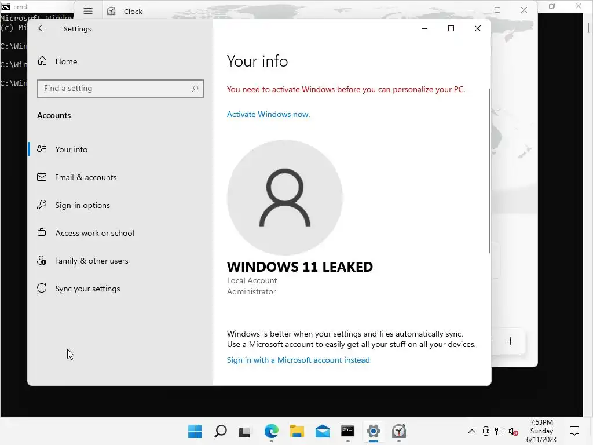Show hidden system tray icons

tap(471, 431)
